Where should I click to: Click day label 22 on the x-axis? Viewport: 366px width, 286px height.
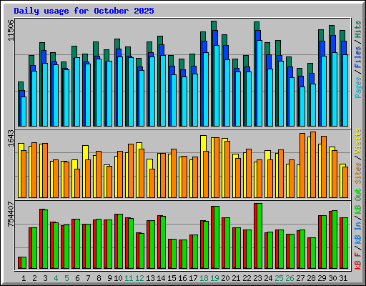(x=247, y=278)
